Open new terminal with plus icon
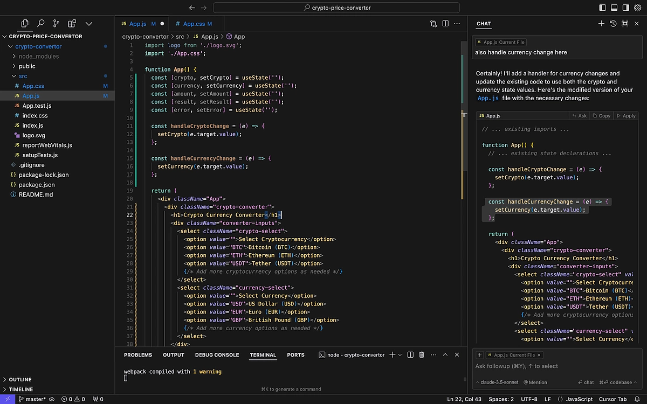 [393, 355]
